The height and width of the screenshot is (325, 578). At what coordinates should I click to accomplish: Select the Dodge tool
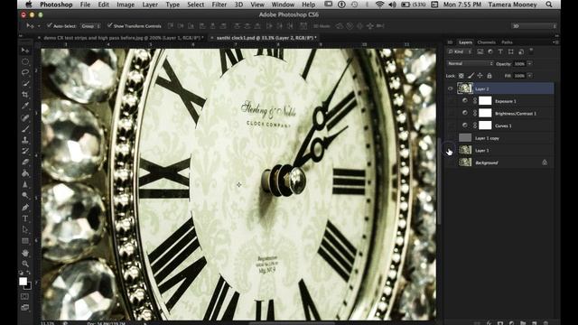point(25,195)
